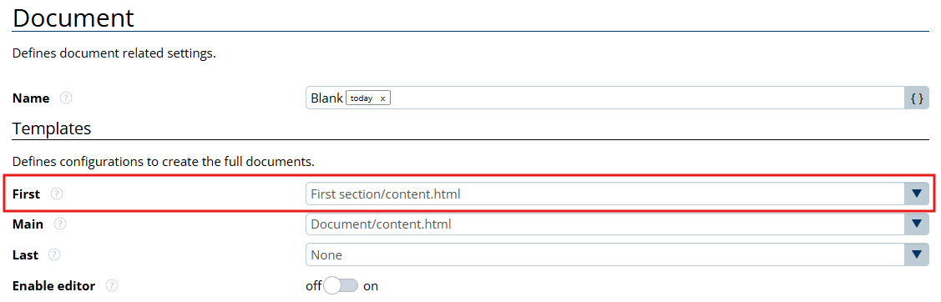Viewport: 941px width, 302px height.
Task: Click the help icon next to Name
Action: coord(66,98)
